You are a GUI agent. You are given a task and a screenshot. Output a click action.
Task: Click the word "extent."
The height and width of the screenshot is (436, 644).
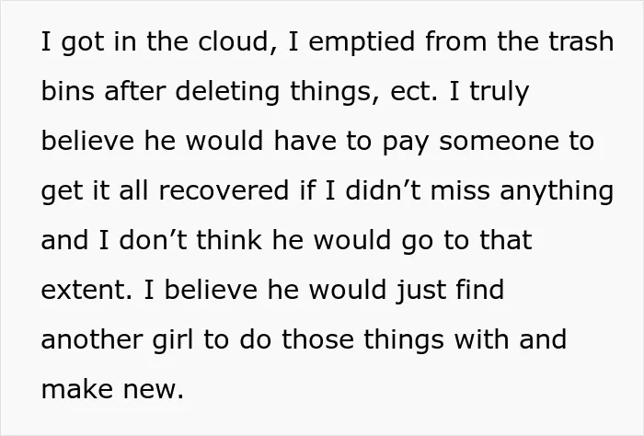87,290
